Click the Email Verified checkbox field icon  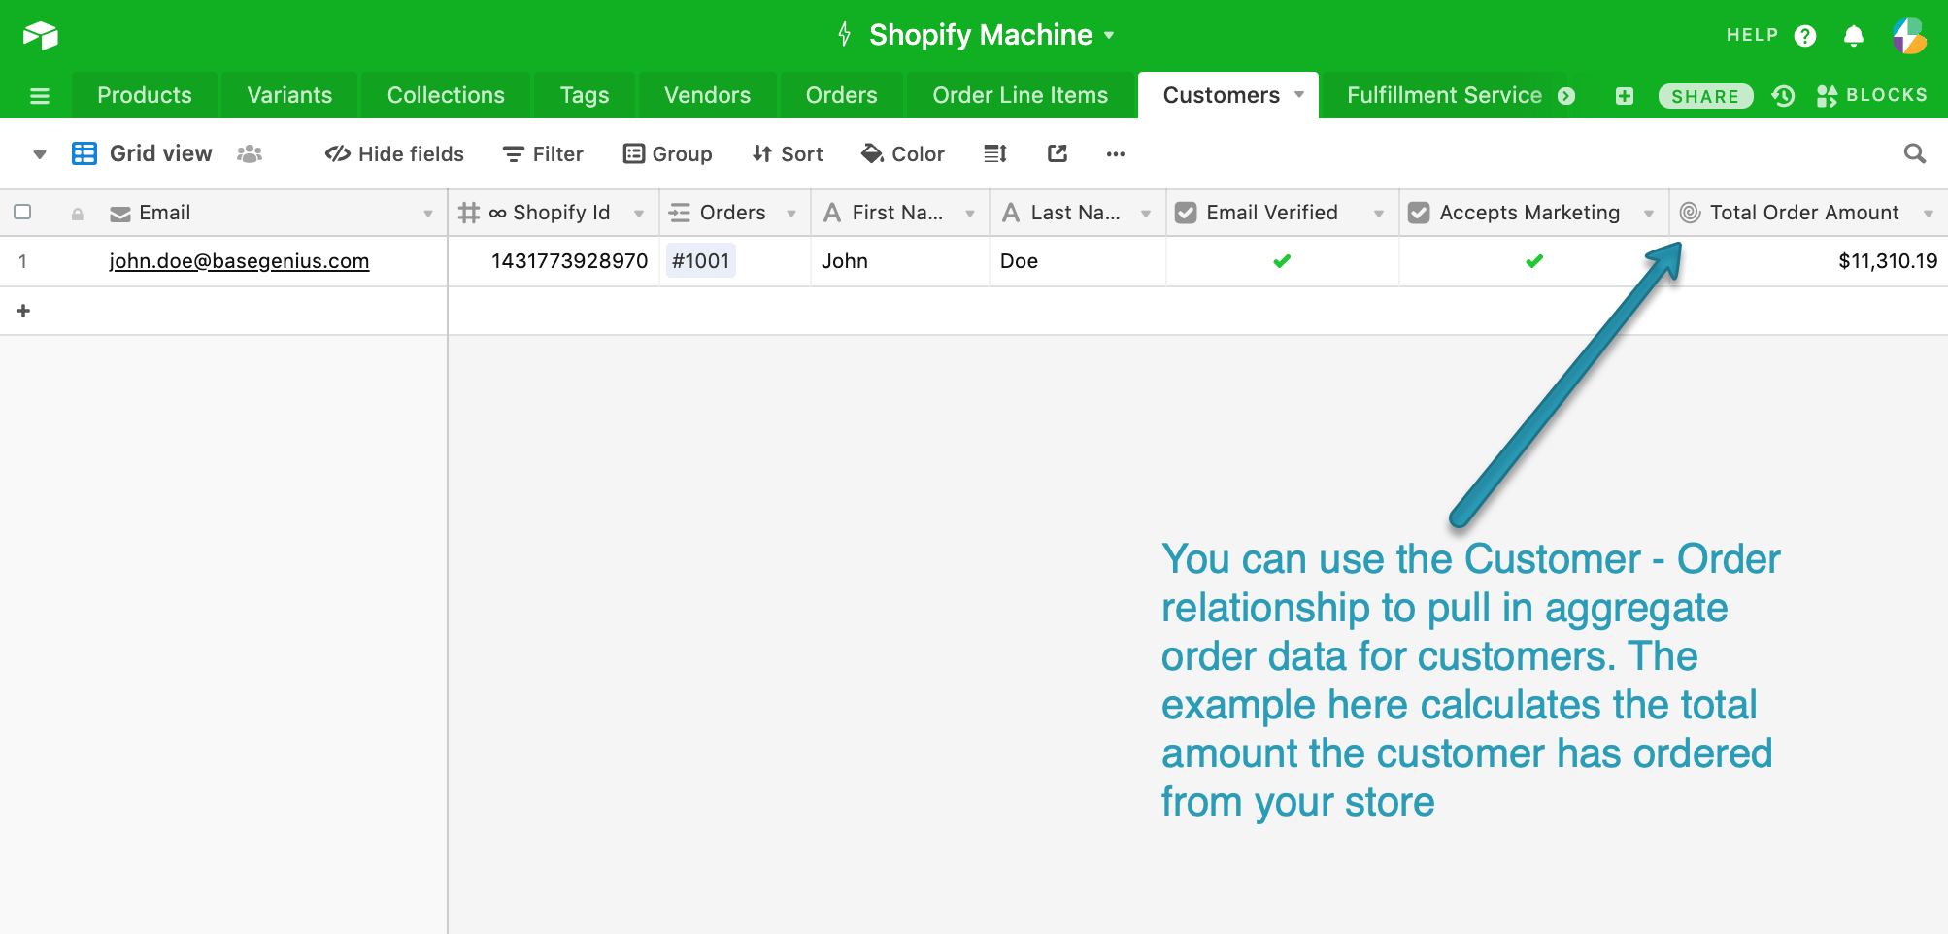click(1186, 213)
